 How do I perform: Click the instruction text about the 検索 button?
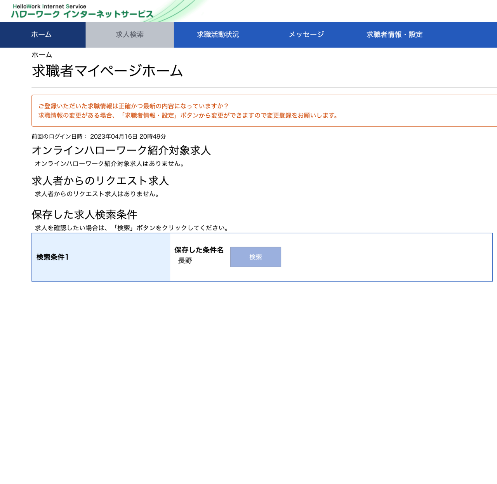[132, 228]
